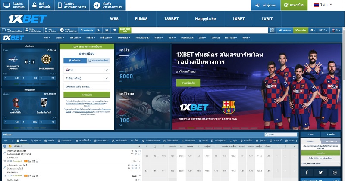Click the pin icon of the second basketball match
The width and height of the screenshot is (345, 181).
pyautogui.click(x=4, y=167)
